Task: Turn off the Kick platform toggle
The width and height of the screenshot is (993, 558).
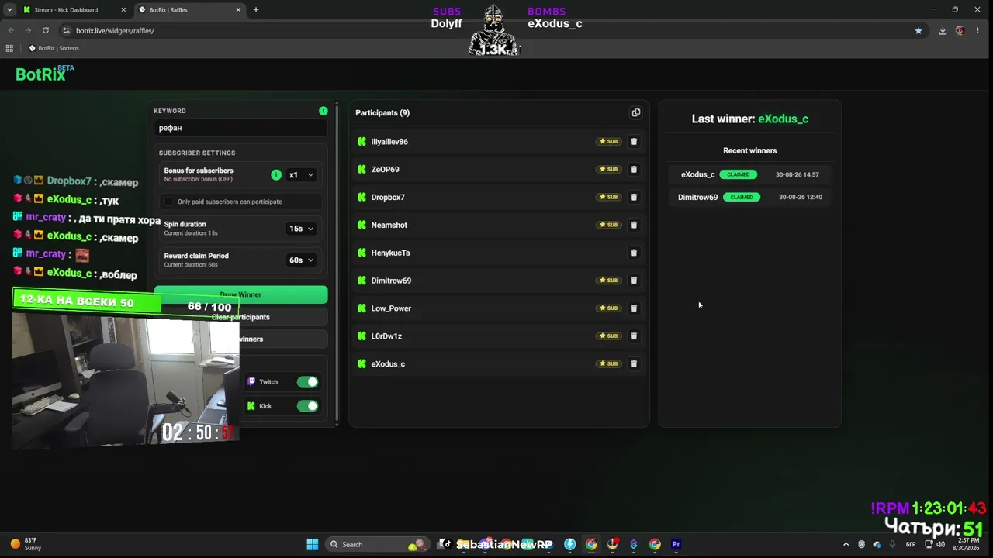Action: click(308, 406)
